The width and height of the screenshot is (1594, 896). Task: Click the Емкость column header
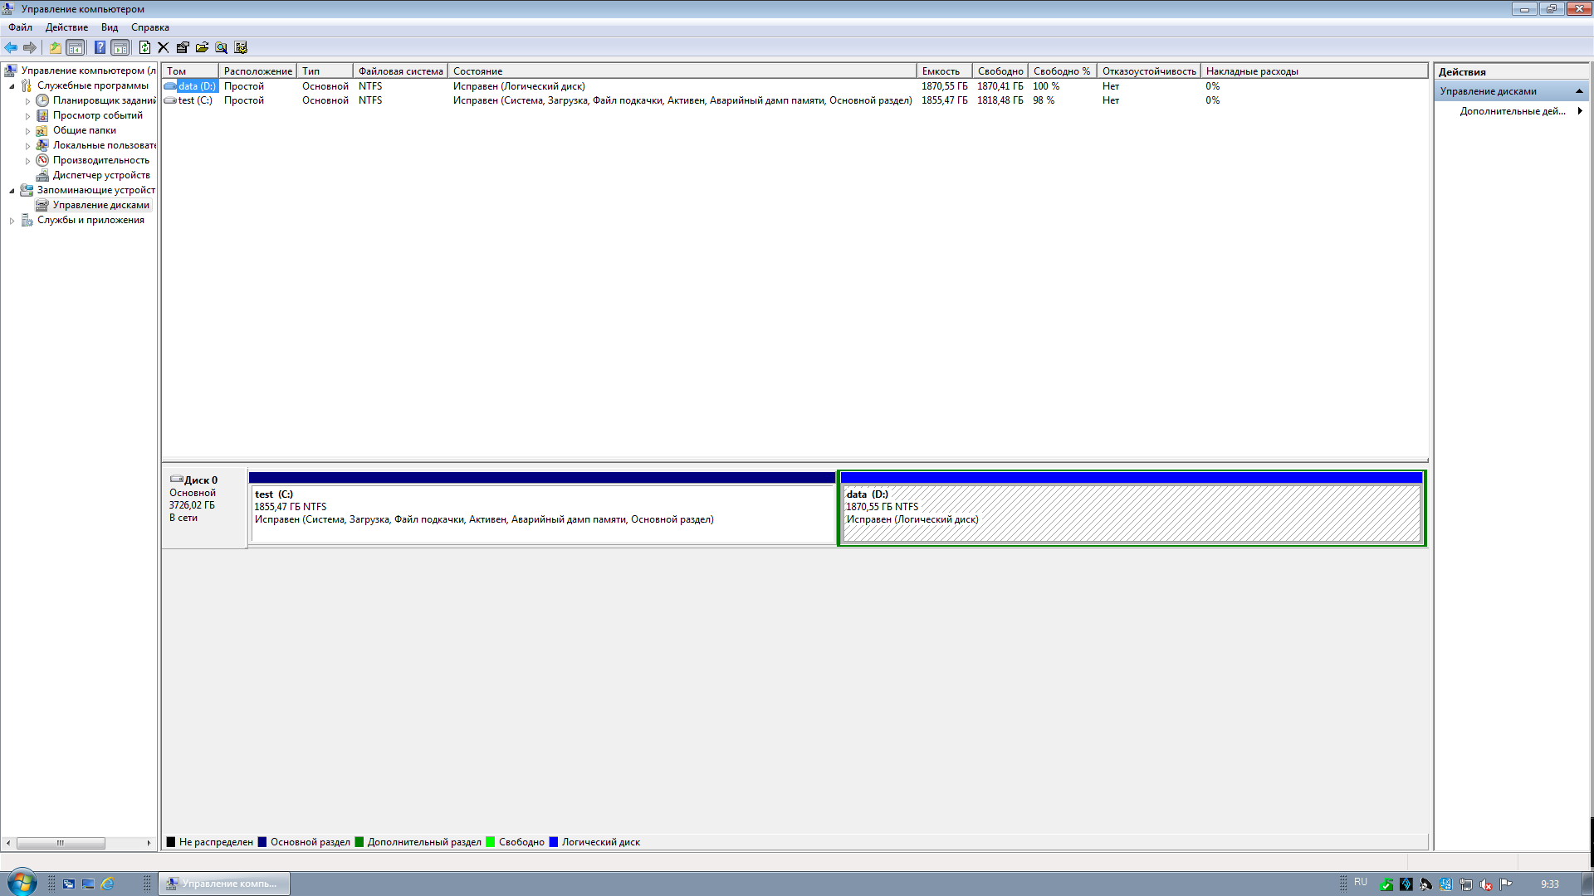coord(941,71)
